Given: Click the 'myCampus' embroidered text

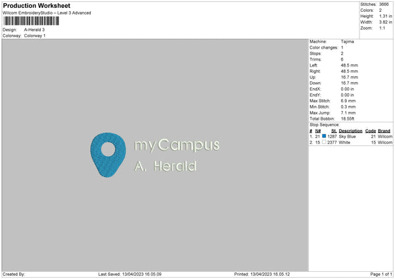Looking at the screenshot, I should click(x=177, y=145).
